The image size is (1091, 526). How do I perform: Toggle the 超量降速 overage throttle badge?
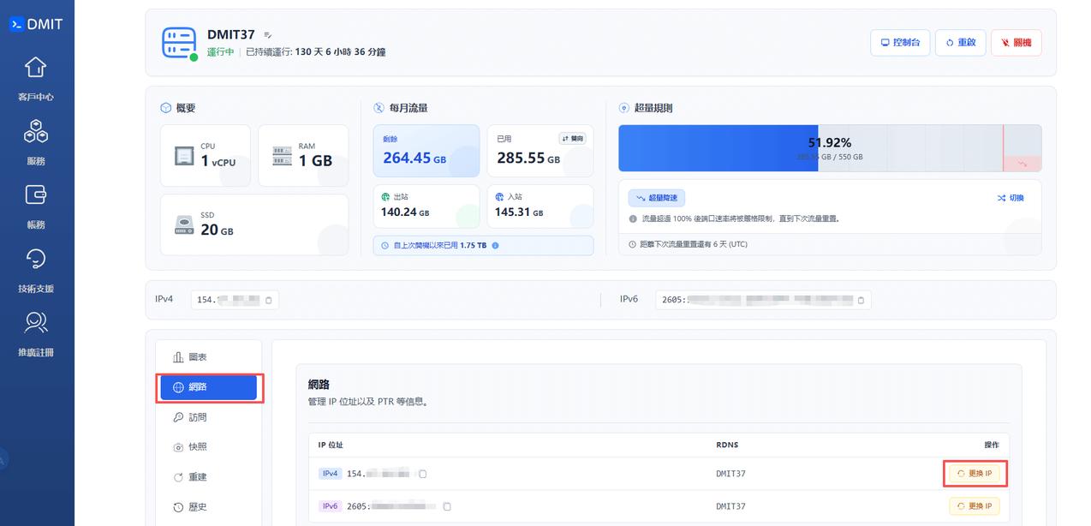pos(655,197)
